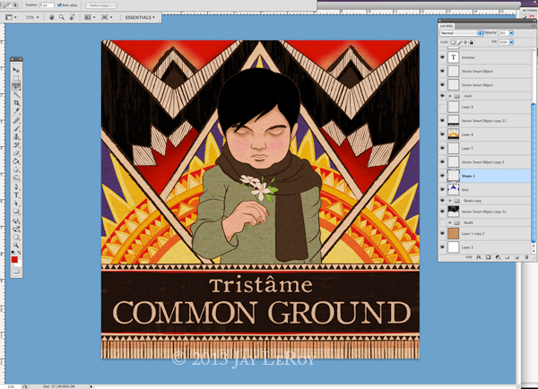The width and height of the screenshot is (538, 389).
Task: Show the hidden Death group
Action: tap(442, 222)
